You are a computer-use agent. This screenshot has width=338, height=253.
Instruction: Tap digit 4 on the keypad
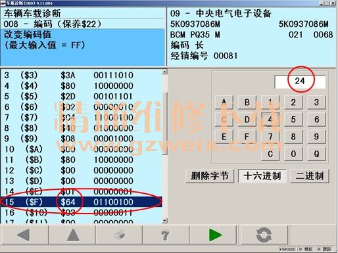pyautogui.click(x=270, y=120)
